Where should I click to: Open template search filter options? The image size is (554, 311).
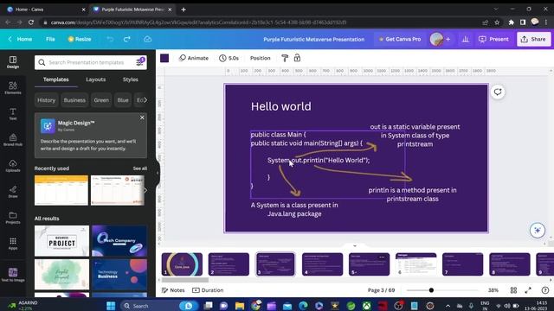click(x=140, y=62)
